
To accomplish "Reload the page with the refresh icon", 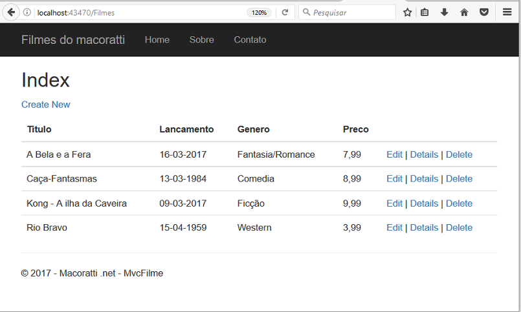I will 285,13.
